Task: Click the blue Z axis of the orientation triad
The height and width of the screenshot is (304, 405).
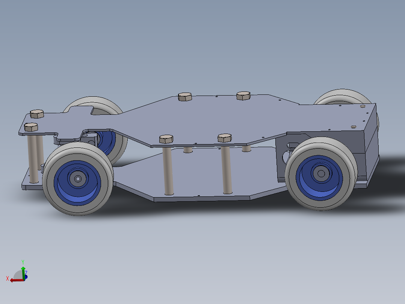Action: [26, 277]
